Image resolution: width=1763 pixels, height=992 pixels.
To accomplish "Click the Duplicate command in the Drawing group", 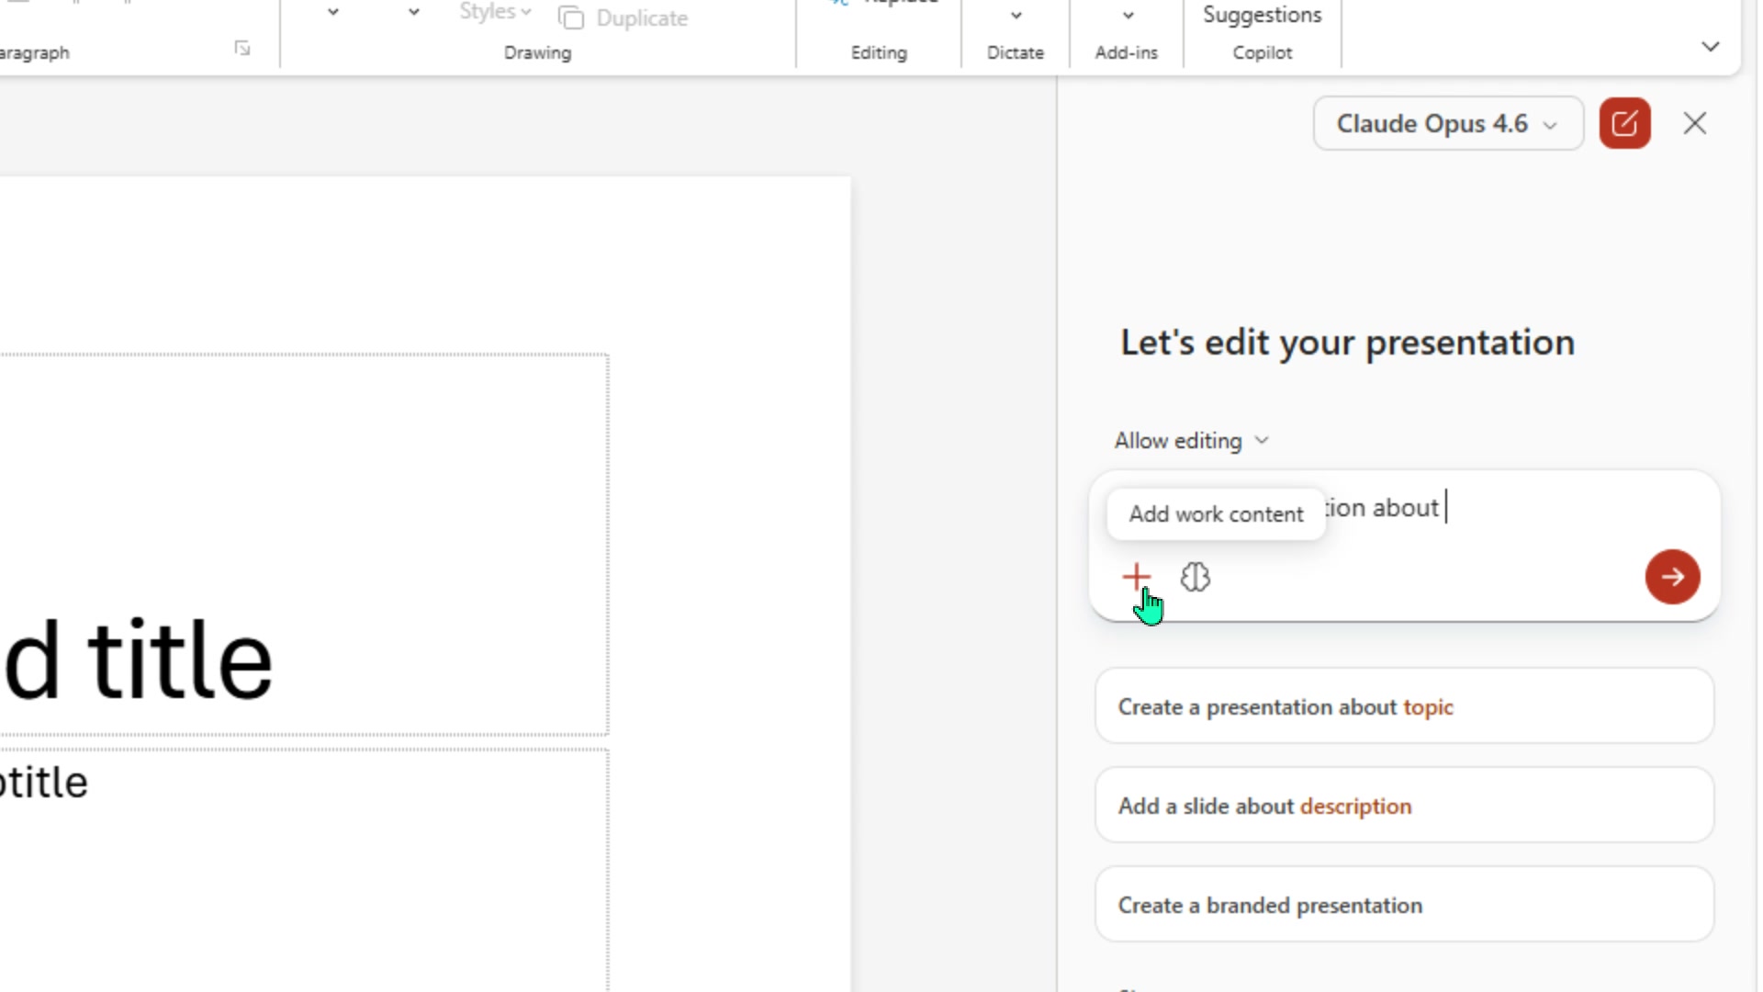I will pyautogui.click(x=623, y=17).
